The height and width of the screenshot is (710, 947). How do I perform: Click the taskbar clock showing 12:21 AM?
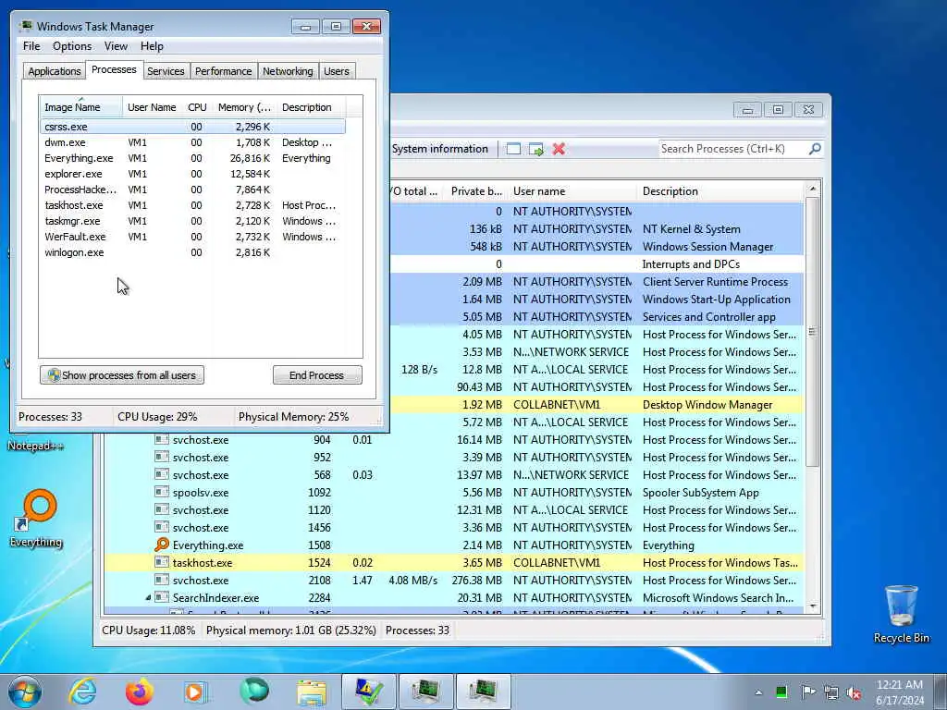pyautogui.click(x=900, y=692)
